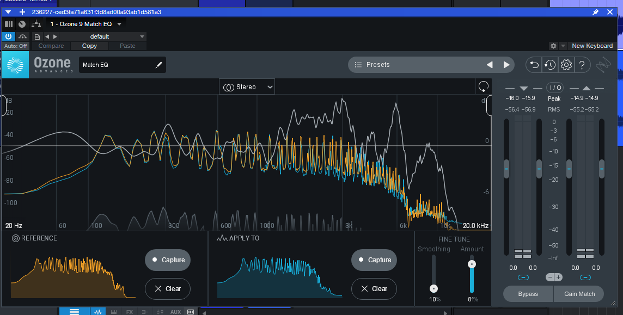Image resolution: width=623 pixels, height=315 pixels.
Task: Click the input left gain value 0.0
Action: [x=513, y=268]
